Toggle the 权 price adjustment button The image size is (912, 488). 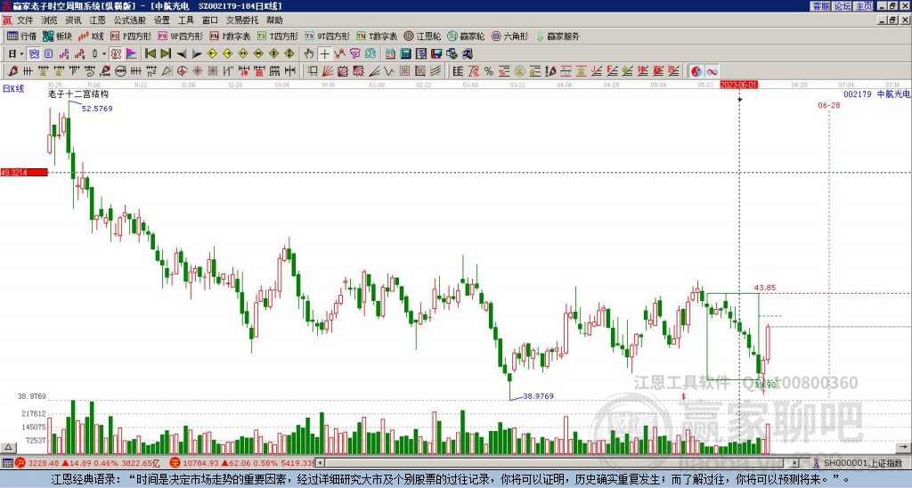tap(116, 53)
